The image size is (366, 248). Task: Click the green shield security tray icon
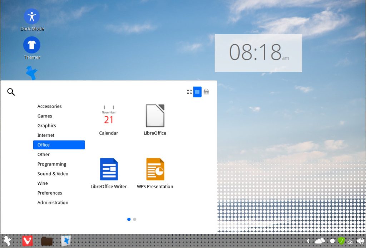tap(341, 241)
